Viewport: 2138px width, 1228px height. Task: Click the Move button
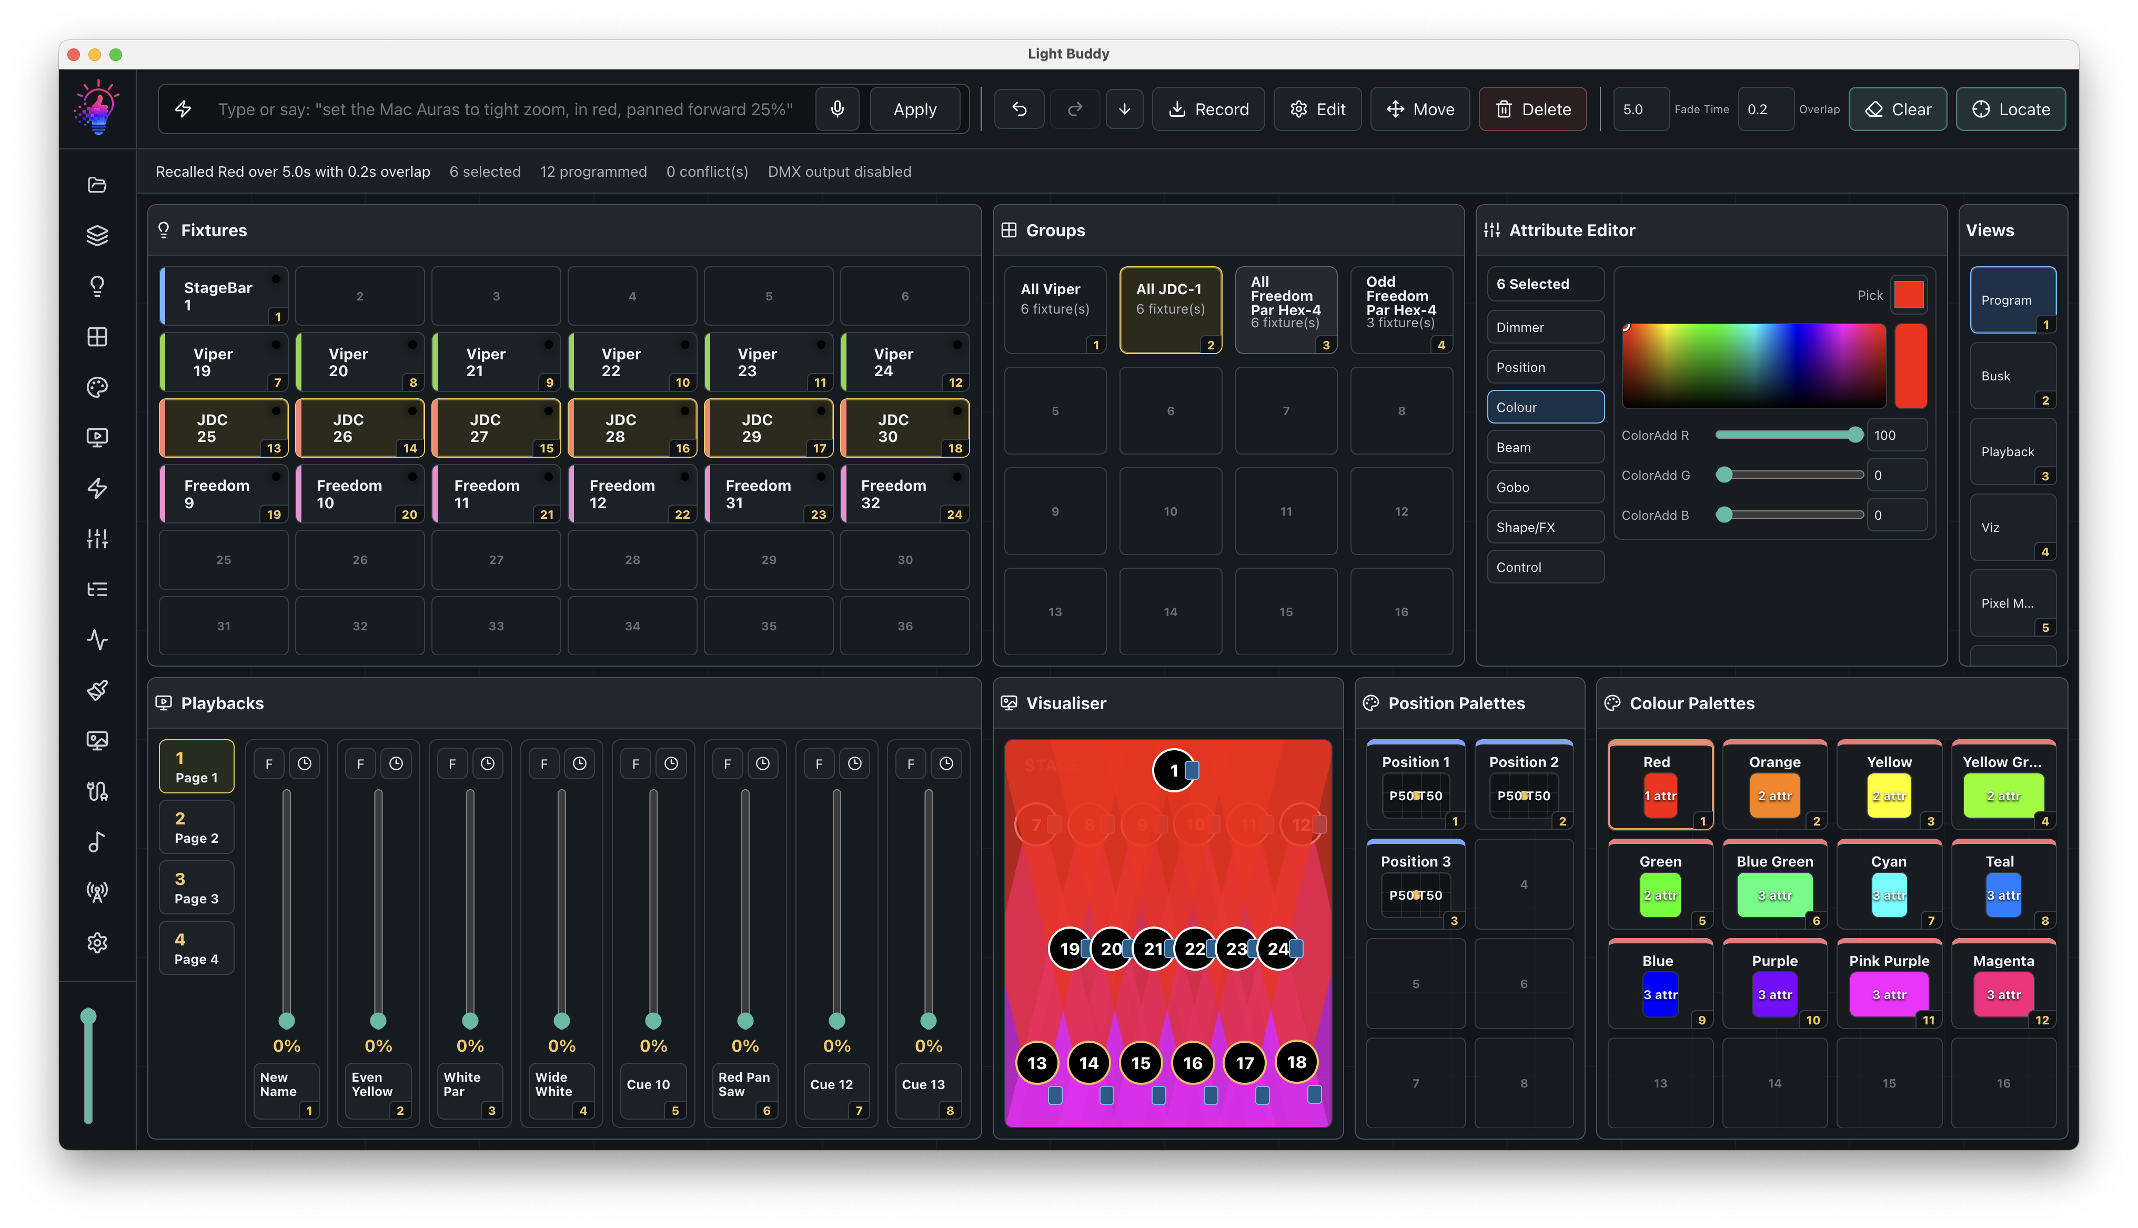point(1420,109)
